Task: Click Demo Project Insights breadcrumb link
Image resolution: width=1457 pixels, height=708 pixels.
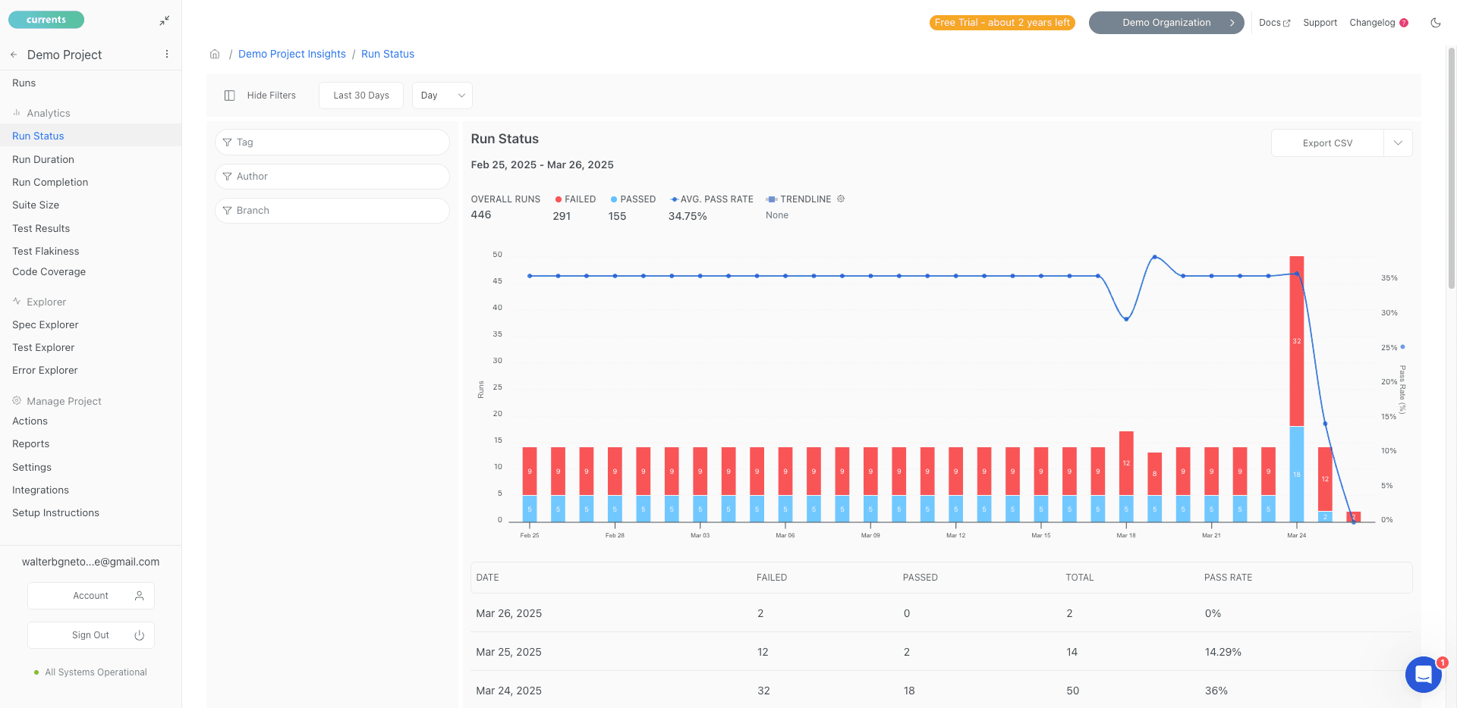Action: [x=292, y=54]
